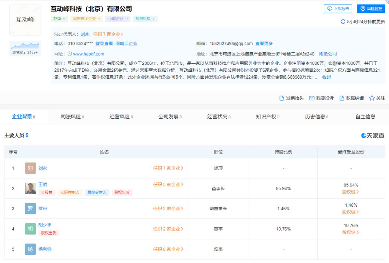Open 王航's profile photo
Screen dimensions: 389x263
pos(30,188)
